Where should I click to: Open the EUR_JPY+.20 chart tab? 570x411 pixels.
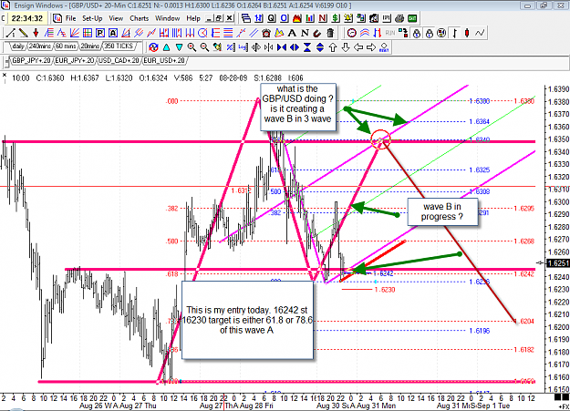click(x=75, y=60)
